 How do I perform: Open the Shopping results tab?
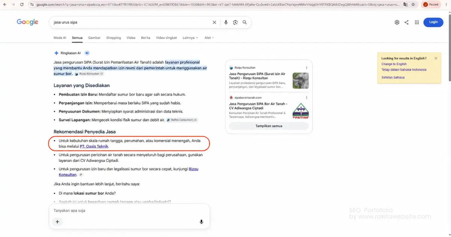[114, 38]
